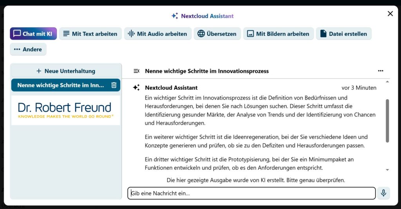The height and width of the screenshot is (209, 401).
Task: Choose the Datei erstellen tab
Action: 343,34
